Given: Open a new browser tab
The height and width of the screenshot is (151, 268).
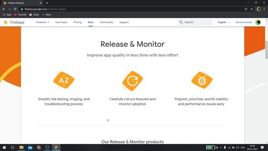Looking at the screenshot, I should (x=47, y=3).
